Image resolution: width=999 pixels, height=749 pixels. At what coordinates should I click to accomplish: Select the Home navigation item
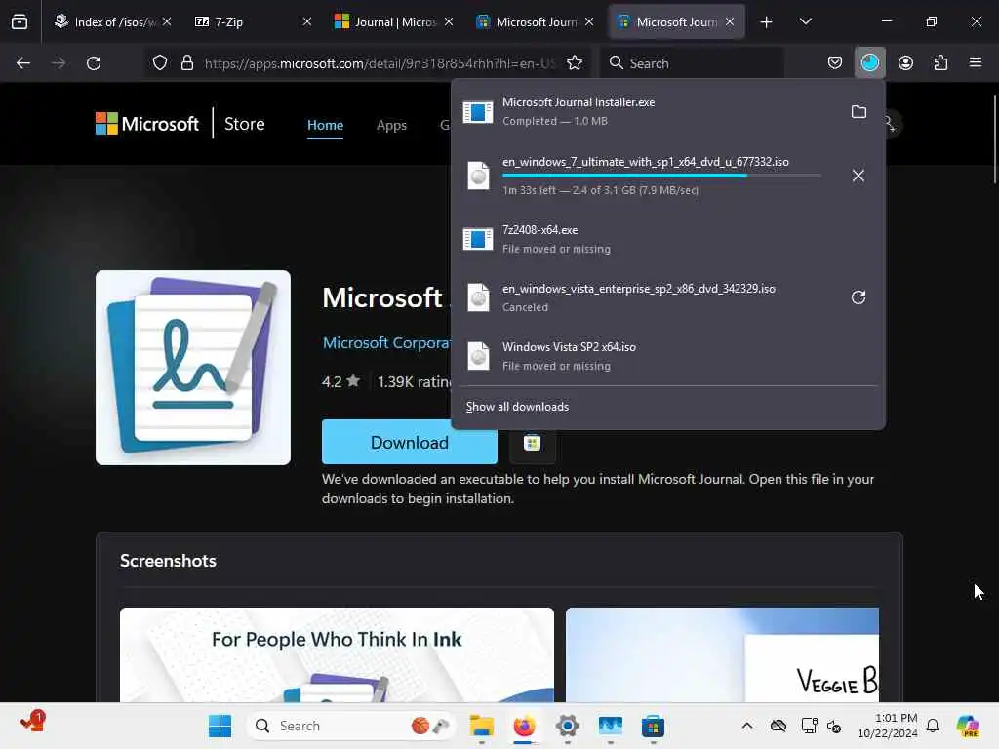(x=326, y=125)
